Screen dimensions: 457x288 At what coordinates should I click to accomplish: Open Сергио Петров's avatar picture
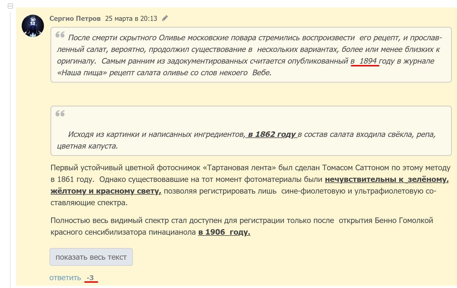[33, 26]
